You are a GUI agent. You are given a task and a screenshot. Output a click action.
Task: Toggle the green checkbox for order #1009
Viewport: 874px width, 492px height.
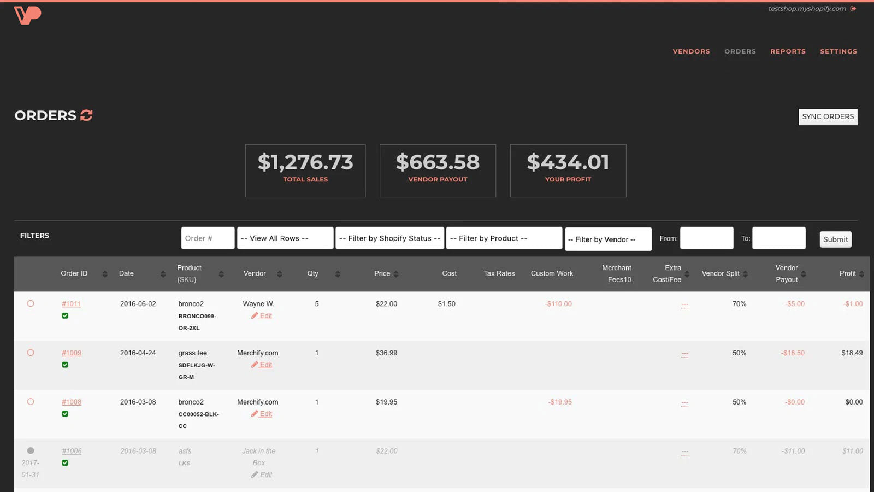pos(66,364)
